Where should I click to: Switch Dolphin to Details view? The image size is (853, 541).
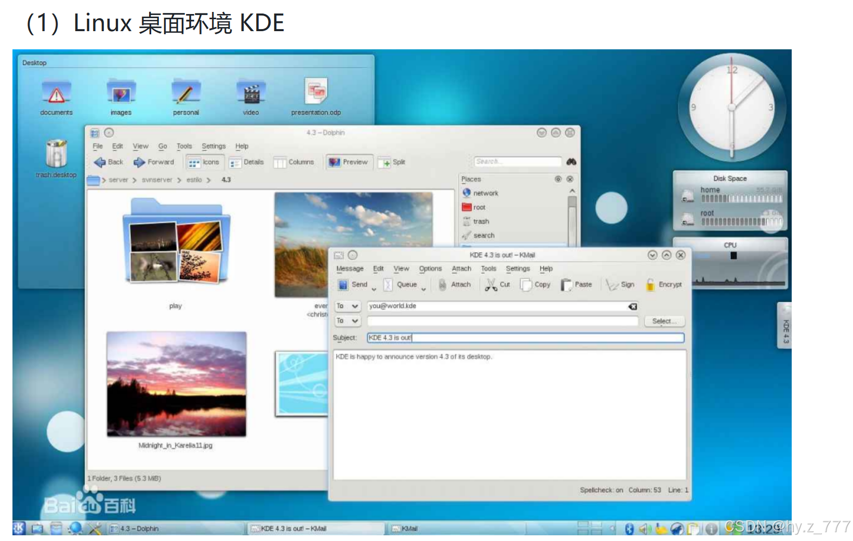pyautogui.click(x=247, y=163)
